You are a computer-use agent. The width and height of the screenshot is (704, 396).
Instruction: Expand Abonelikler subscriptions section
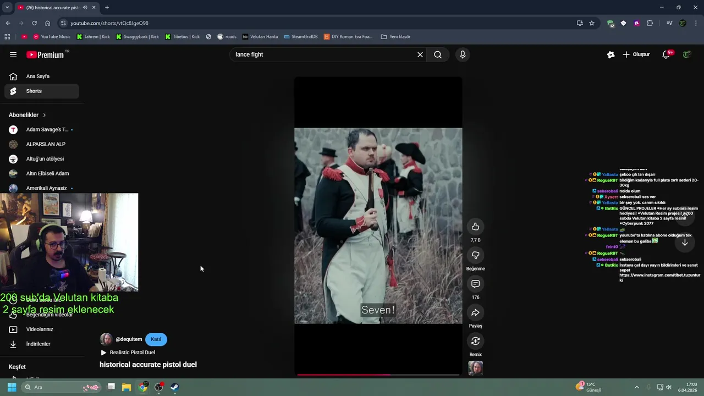click(28, 115)
